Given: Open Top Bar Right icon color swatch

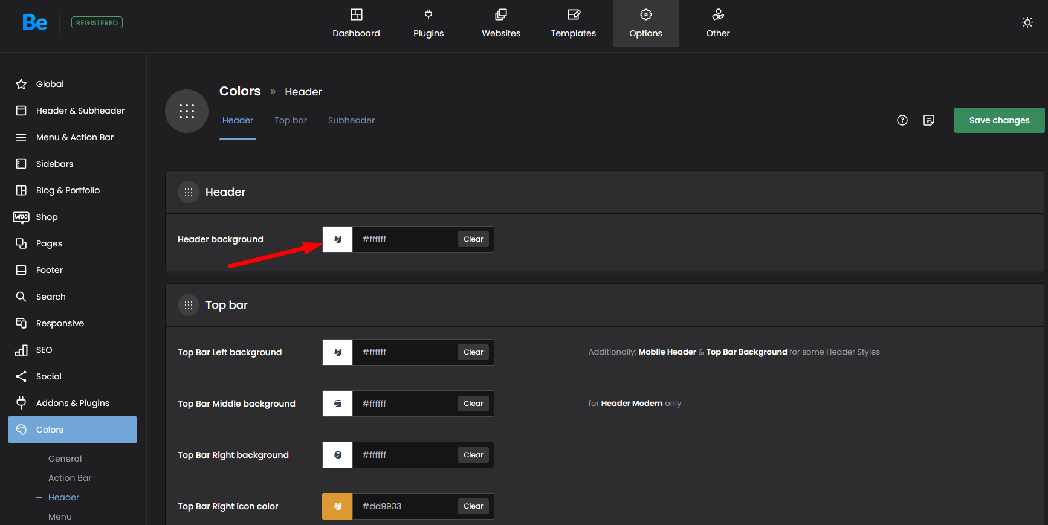Looking at the screenshot, I should tap(338, 506).
